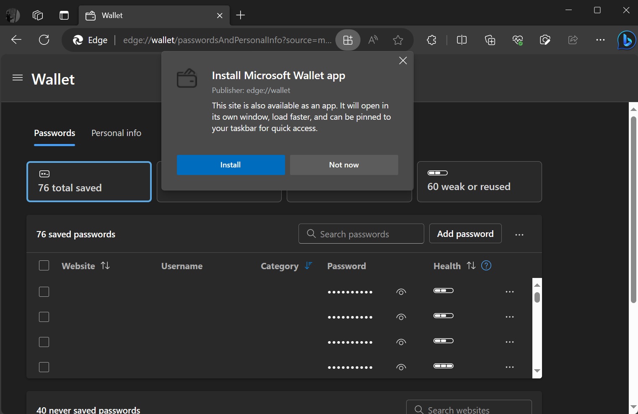Sort passwords by Health

click(471, 265)
